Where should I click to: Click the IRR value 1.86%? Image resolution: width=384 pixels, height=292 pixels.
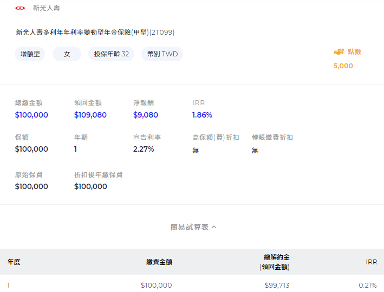pyautogui.click(x=202, y=115)
